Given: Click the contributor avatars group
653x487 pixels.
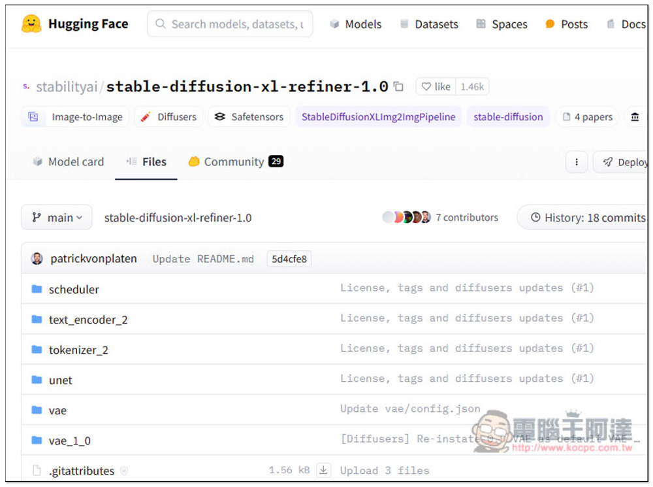Looking at the screenshot, I should coord(406,217).
